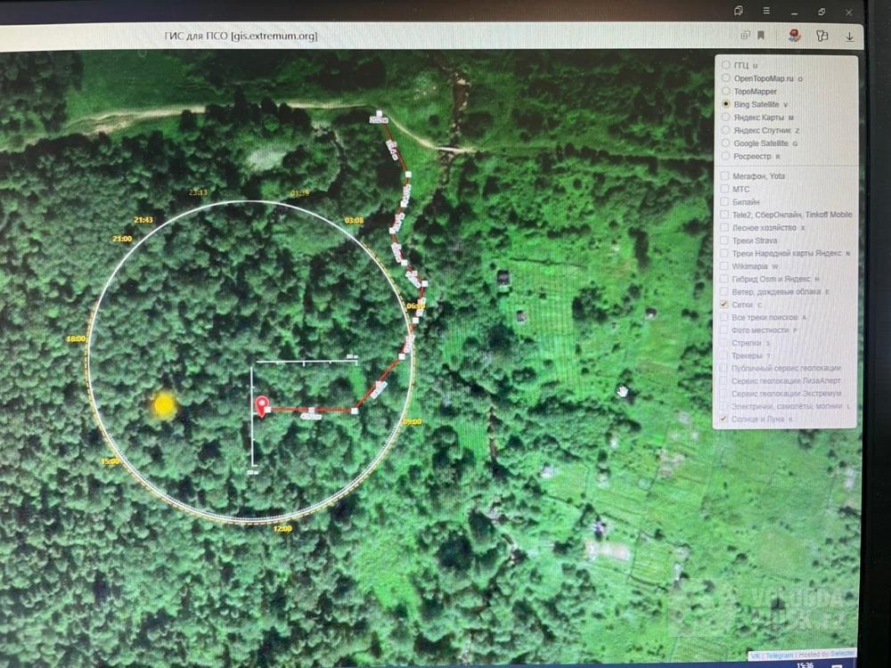891x668 pixels.
Task: Click the 23:13 sun time label
Action: tap(198, 192)
